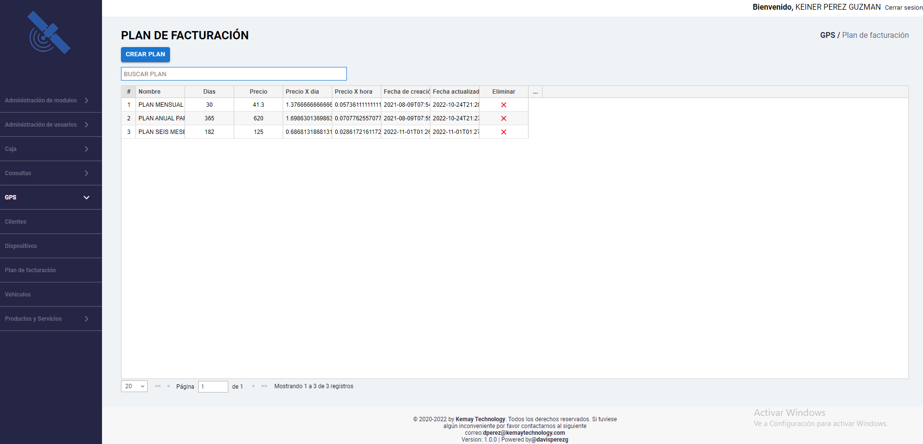Click the Cerrar sesion link
Viewport: 923px width, 444px height.
coord(903,8)
